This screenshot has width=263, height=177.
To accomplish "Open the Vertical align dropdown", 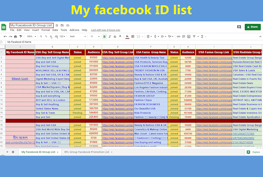I will tap(156, 36).
